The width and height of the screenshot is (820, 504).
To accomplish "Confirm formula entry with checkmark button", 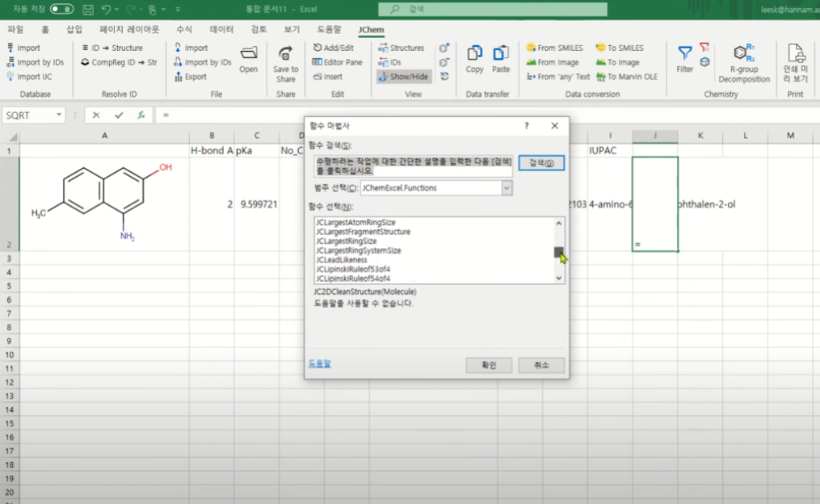I will point(119,115).
